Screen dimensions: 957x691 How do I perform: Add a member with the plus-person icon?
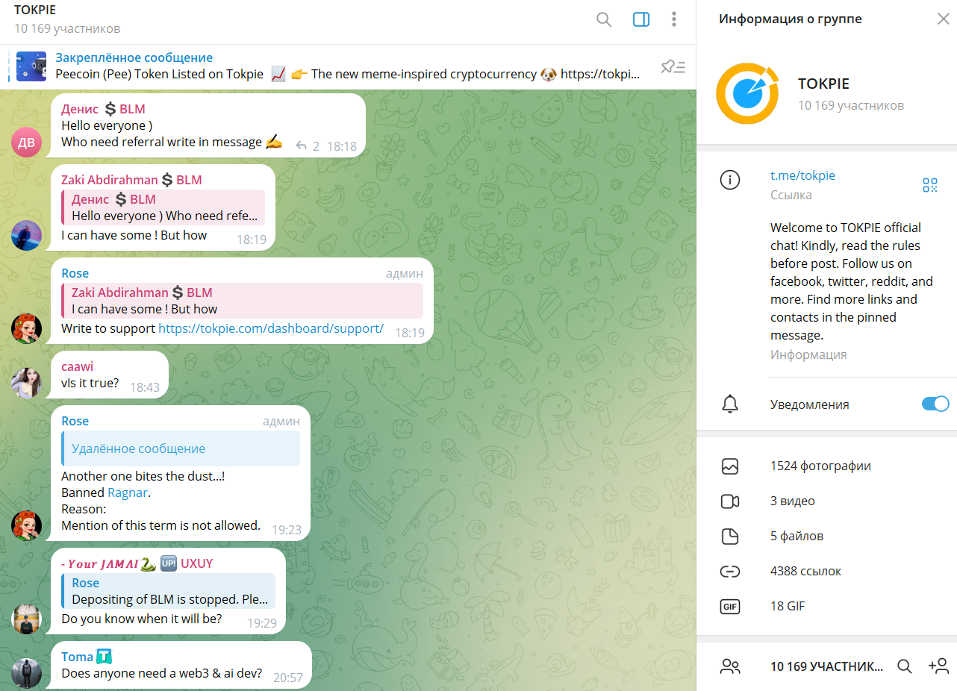click(x=938, y=666)
